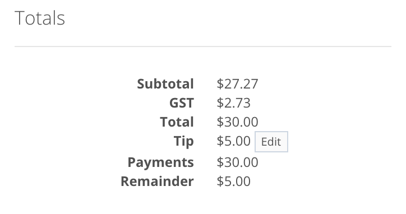Viewport: 406px width, 214px height.
Task: Click the Remainder label
Action: click(157, 181)
